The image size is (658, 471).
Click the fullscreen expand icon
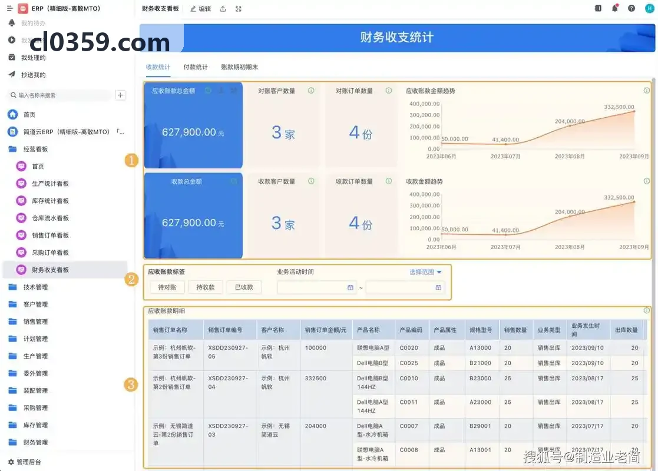pyautogui.click(x=239, y=9)
